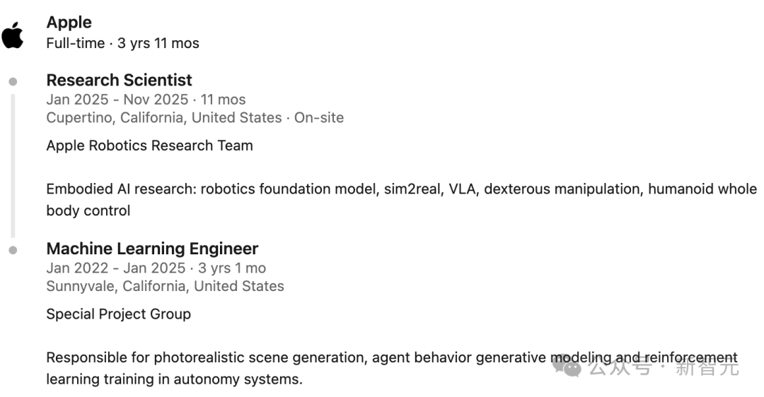Click the timeline dot beside Machine Learning Engineer
The width and height of the screenshot is (764, 397).
tap(13, 250)
